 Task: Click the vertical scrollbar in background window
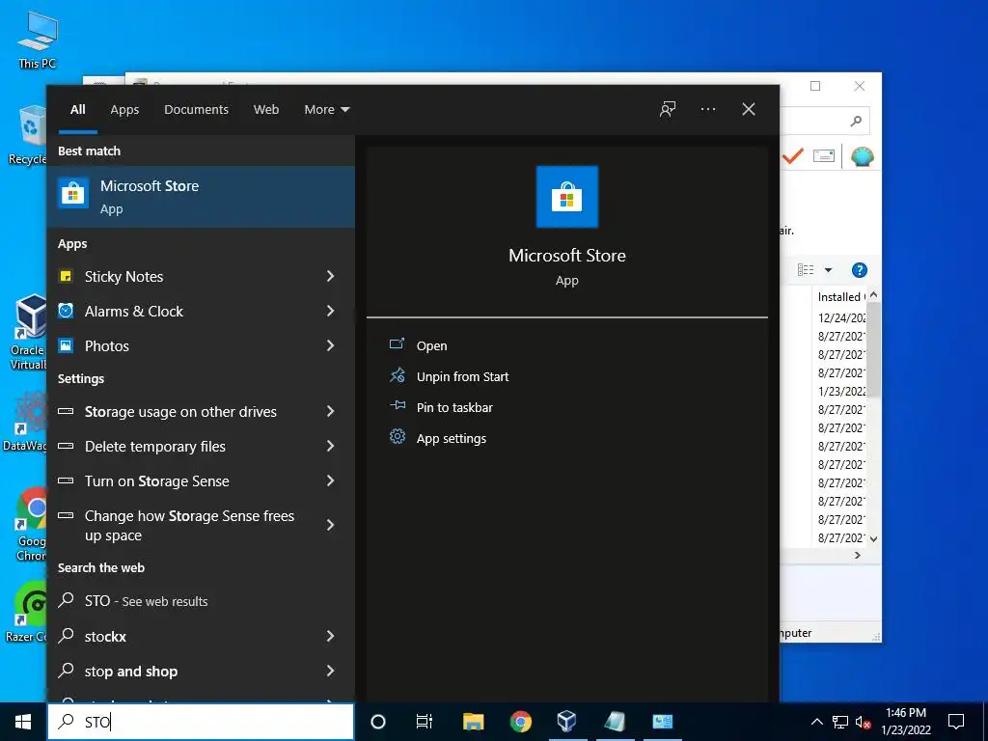873,349
